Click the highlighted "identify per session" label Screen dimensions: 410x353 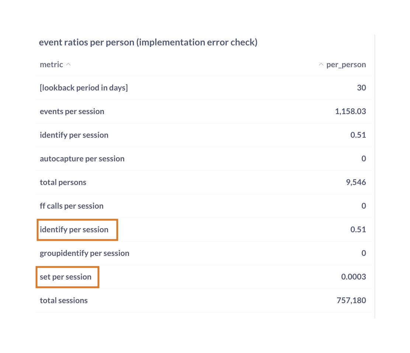tap(74, 229)
